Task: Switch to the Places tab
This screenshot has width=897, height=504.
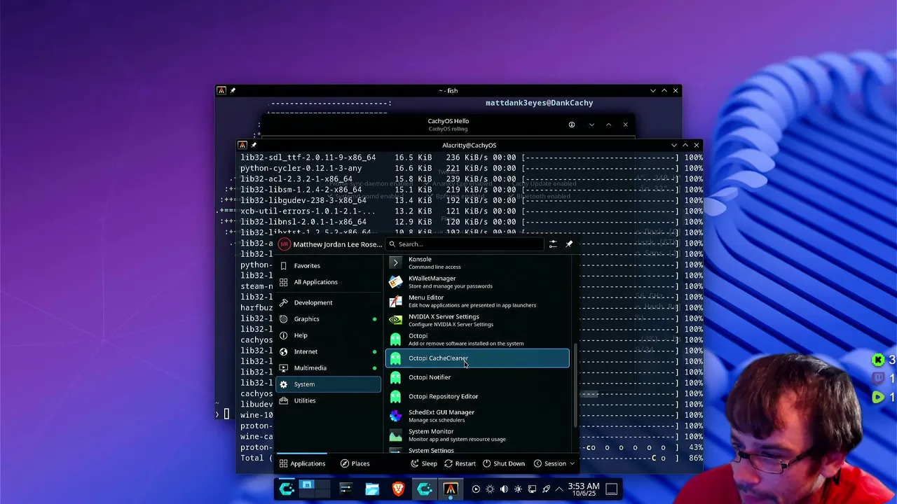Action: [x=355, y=463]
